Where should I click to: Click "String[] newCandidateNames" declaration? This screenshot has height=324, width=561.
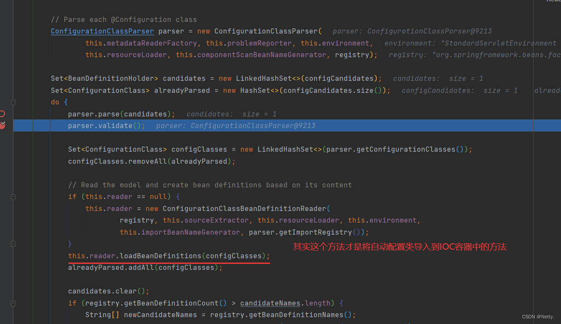(141, 315)
